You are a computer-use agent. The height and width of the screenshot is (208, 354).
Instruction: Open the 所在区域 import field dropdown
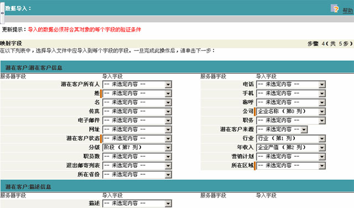coord(291,166)
